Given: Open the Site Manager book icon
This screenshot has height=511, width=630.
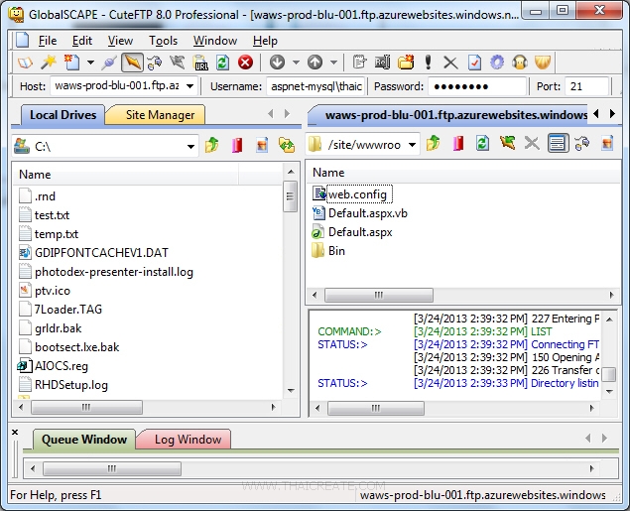Looking at the screenshot, I should pyautogui.click(x=26, y=63).
